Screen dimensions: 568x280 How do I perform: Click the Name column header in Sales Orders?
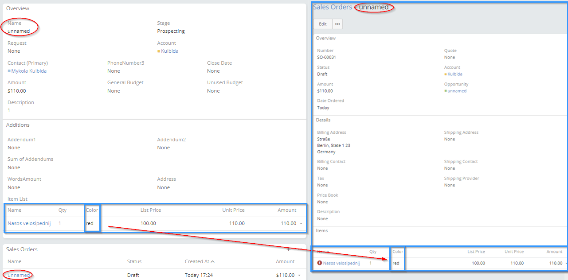tap(14, 261)
